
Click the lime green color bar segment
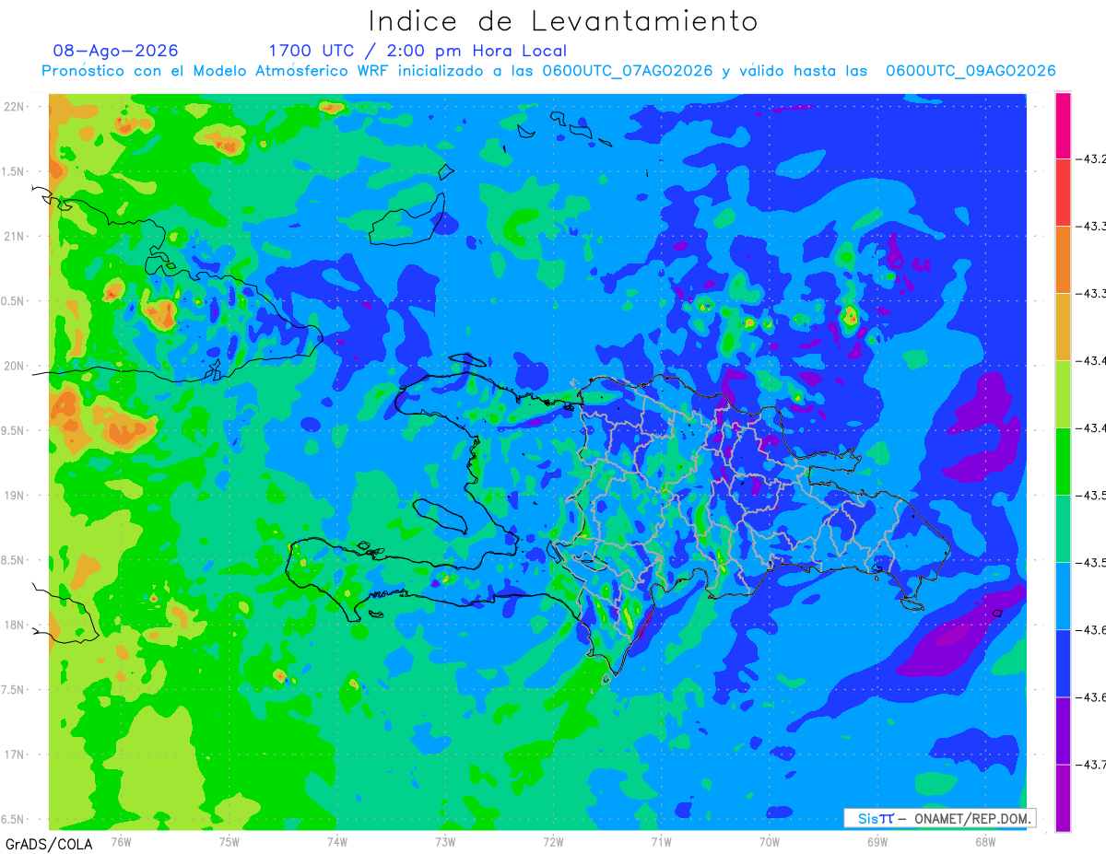click(1063, 393)
